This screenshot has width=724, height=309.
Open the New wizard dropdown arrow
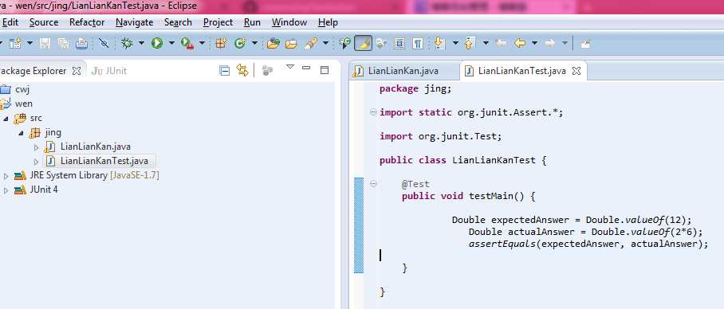tap(30, 43)
